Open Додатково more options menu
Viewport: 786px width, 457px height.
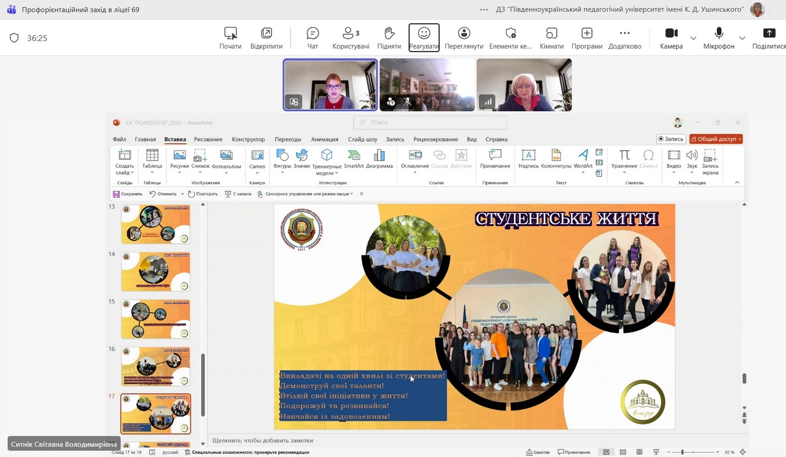pos(625,38)
